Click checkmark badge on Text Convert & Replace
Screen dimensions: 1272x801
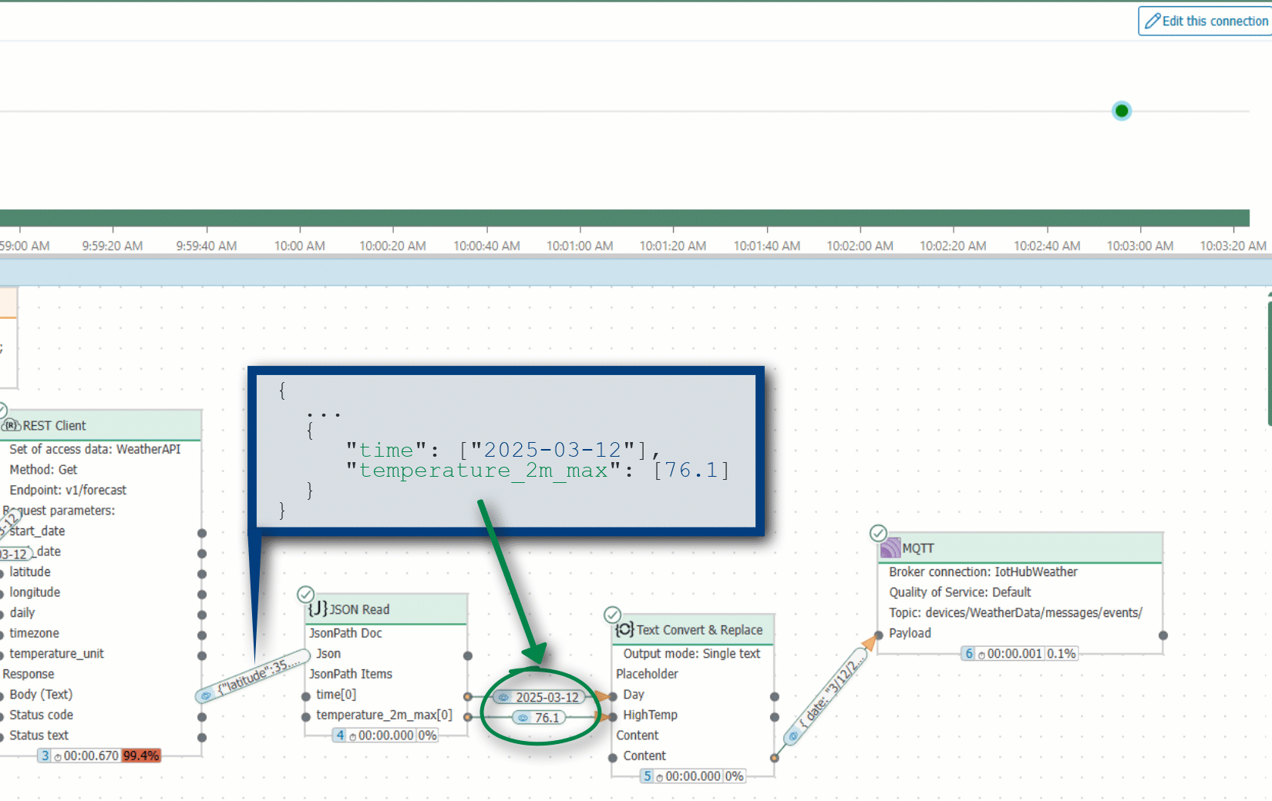click(x=613, y=615)
